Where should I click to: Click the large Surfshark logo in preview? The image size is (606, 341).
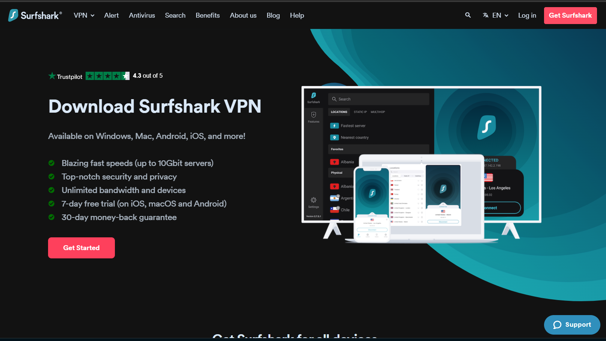tap(487, 128)
